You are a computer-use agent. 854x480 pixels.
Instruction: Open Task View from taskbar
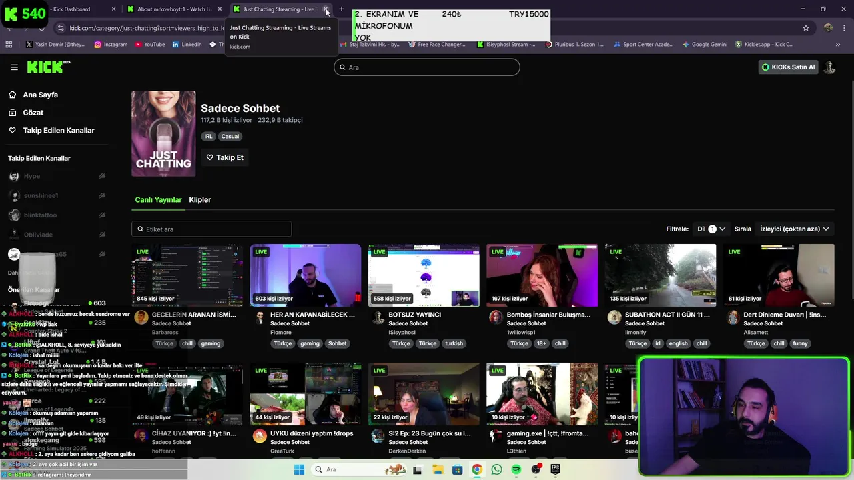click(418, 469)
